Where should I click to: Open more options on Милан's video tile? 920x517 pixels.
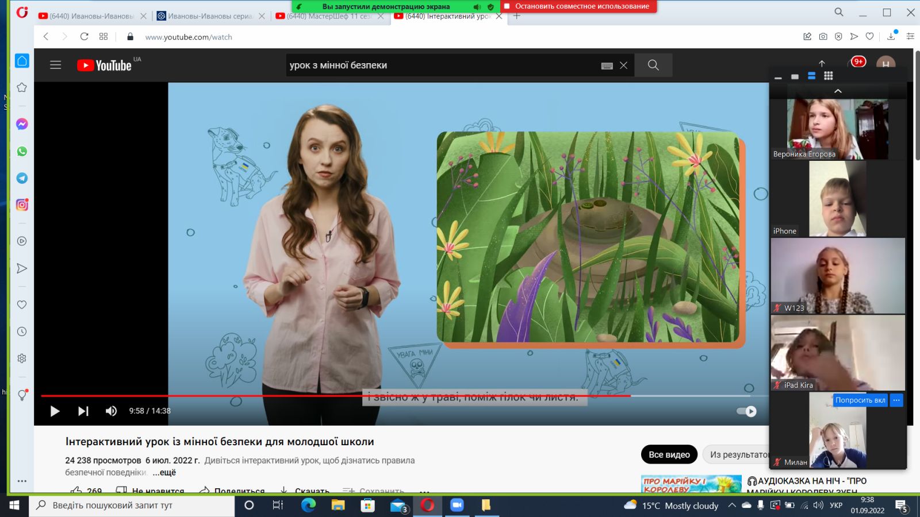pyautogui.click(x=896, y=400)
